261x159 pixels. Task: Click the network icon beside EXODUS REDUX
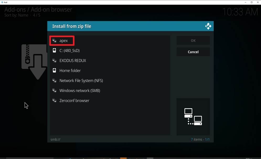click(x=55, y=60)
